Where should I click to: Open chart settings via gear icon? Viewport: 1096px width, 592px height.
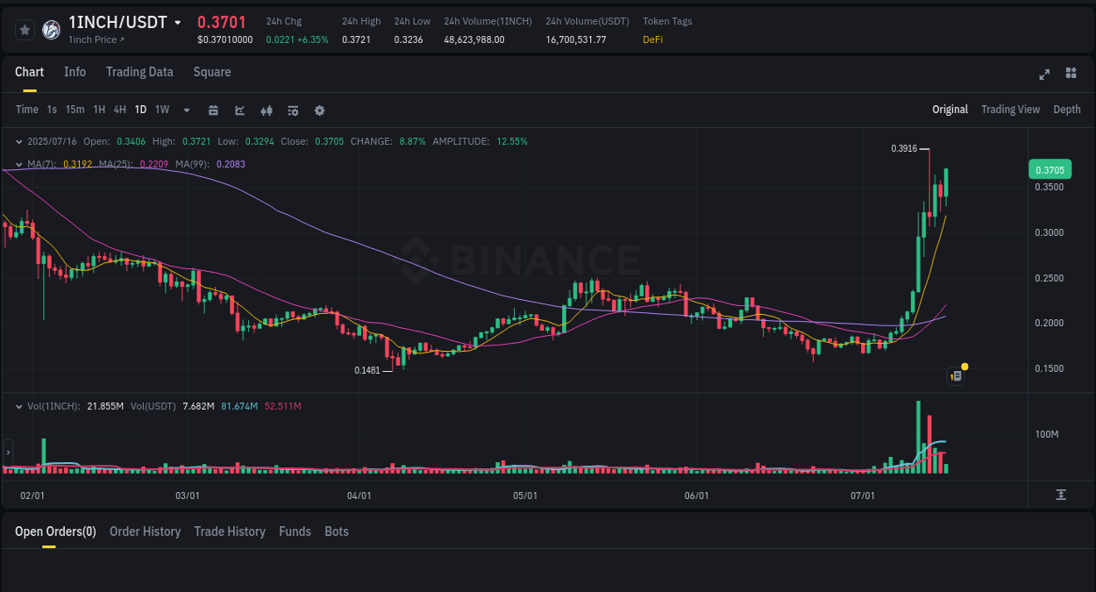(319, 110)
